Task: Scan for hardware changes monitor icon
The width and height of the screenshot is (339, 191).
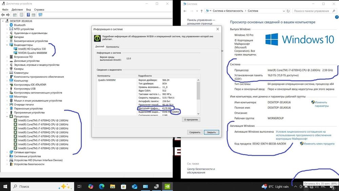Action: (40, 15)
